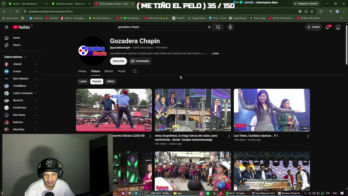Screen dimensions: 348x196
Task: View site information icon in address bar
Action: pos(25,11)
